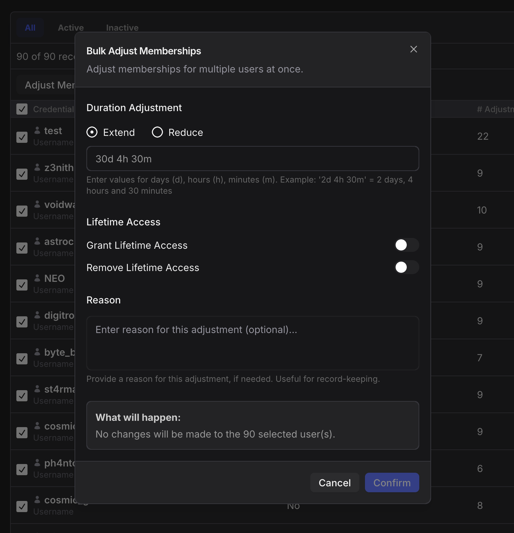This screenshot has height=533, width=514.
Task: Choose the Extend duration option
Action: [x=92, y=132]
